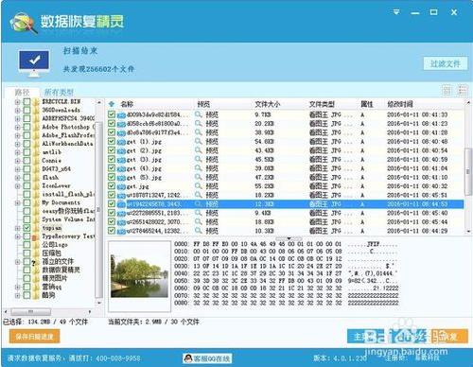The width and height of the screenshot is (473, 367).
Task: Click the folder icon of 酷狗
Action: coord(36,295)
